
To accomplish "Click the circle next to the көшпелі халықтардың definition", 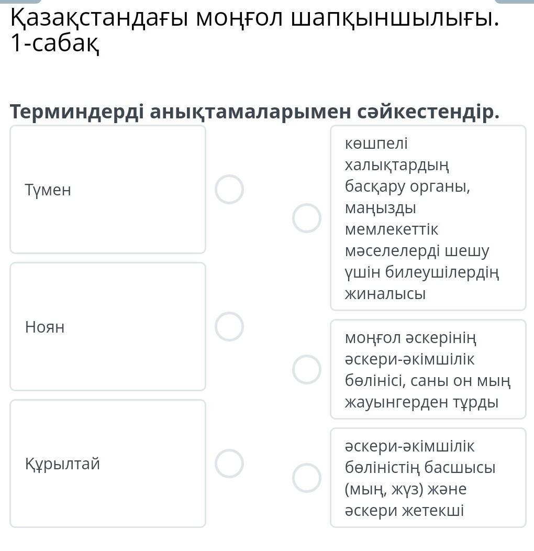I will tap(306, 218).
